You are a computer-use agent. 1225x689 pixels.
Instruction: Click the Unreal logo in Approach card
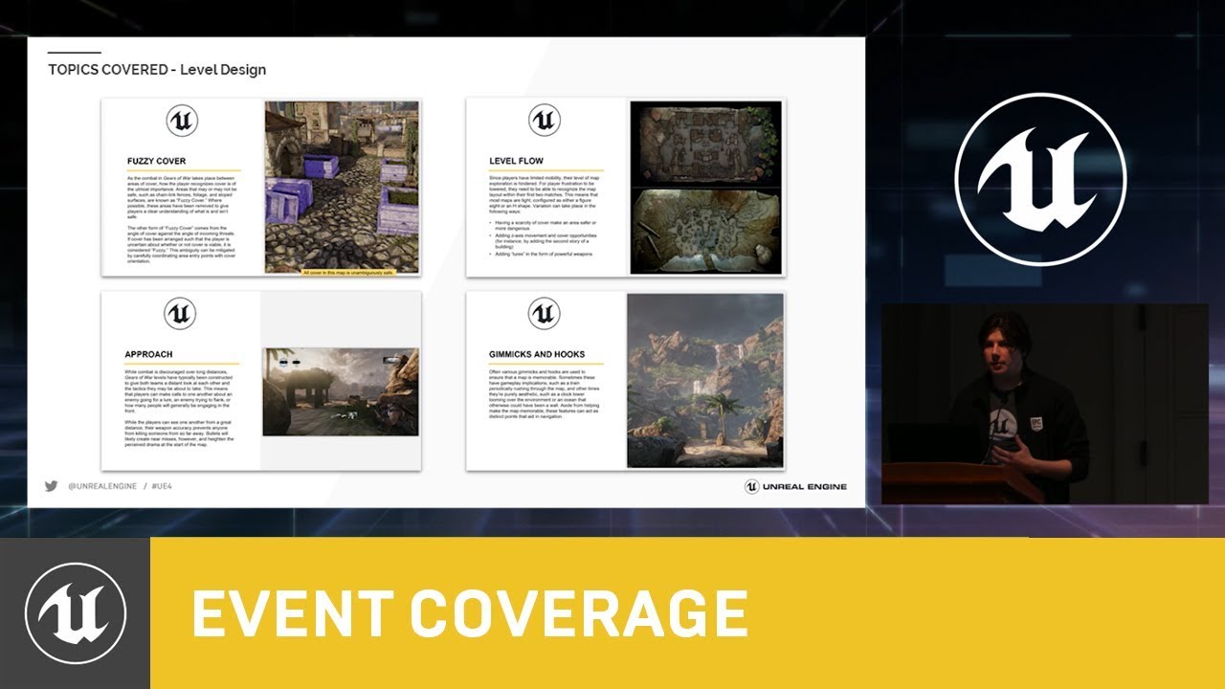pyautogui.click(x=180, y=313)
